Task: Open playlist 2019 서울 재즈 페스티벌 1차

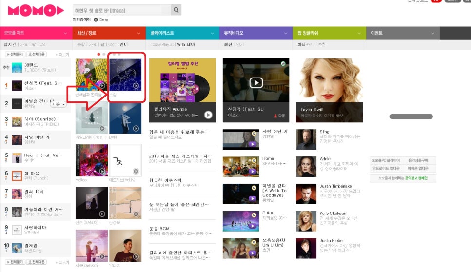Action: pos(180,156)
